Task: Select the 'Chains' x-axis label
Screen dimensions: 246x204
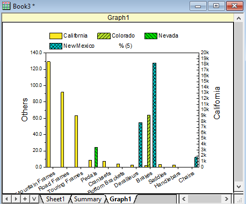Action: click(186, 177)
